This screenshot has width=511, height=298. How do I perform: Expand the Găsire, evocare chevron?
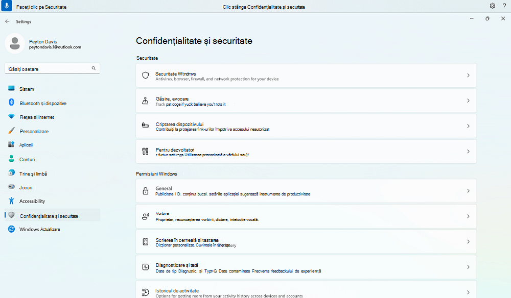(468, 101)
